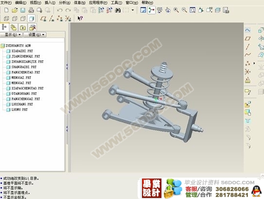Click the binoculars Find icon
This screenshot has width=264, height=199.
(x=118, y=10)
